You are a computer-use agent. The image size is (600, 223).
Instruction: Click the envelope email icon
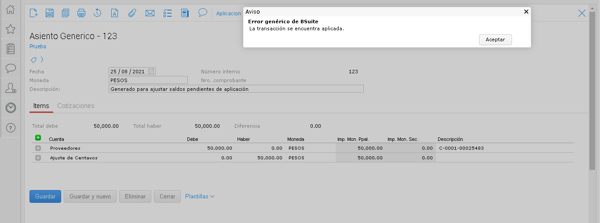coord(150,13)
